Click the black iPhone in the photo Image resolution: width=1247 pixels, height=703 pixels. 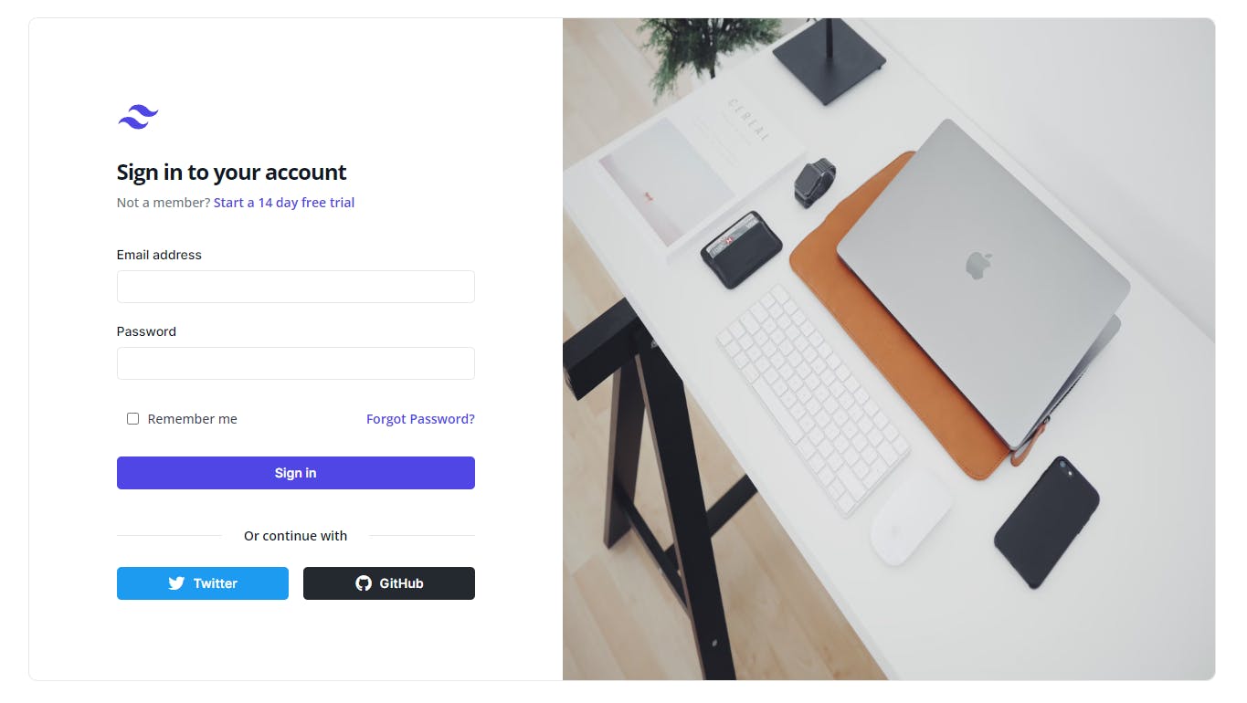[x=1047, y=522]
